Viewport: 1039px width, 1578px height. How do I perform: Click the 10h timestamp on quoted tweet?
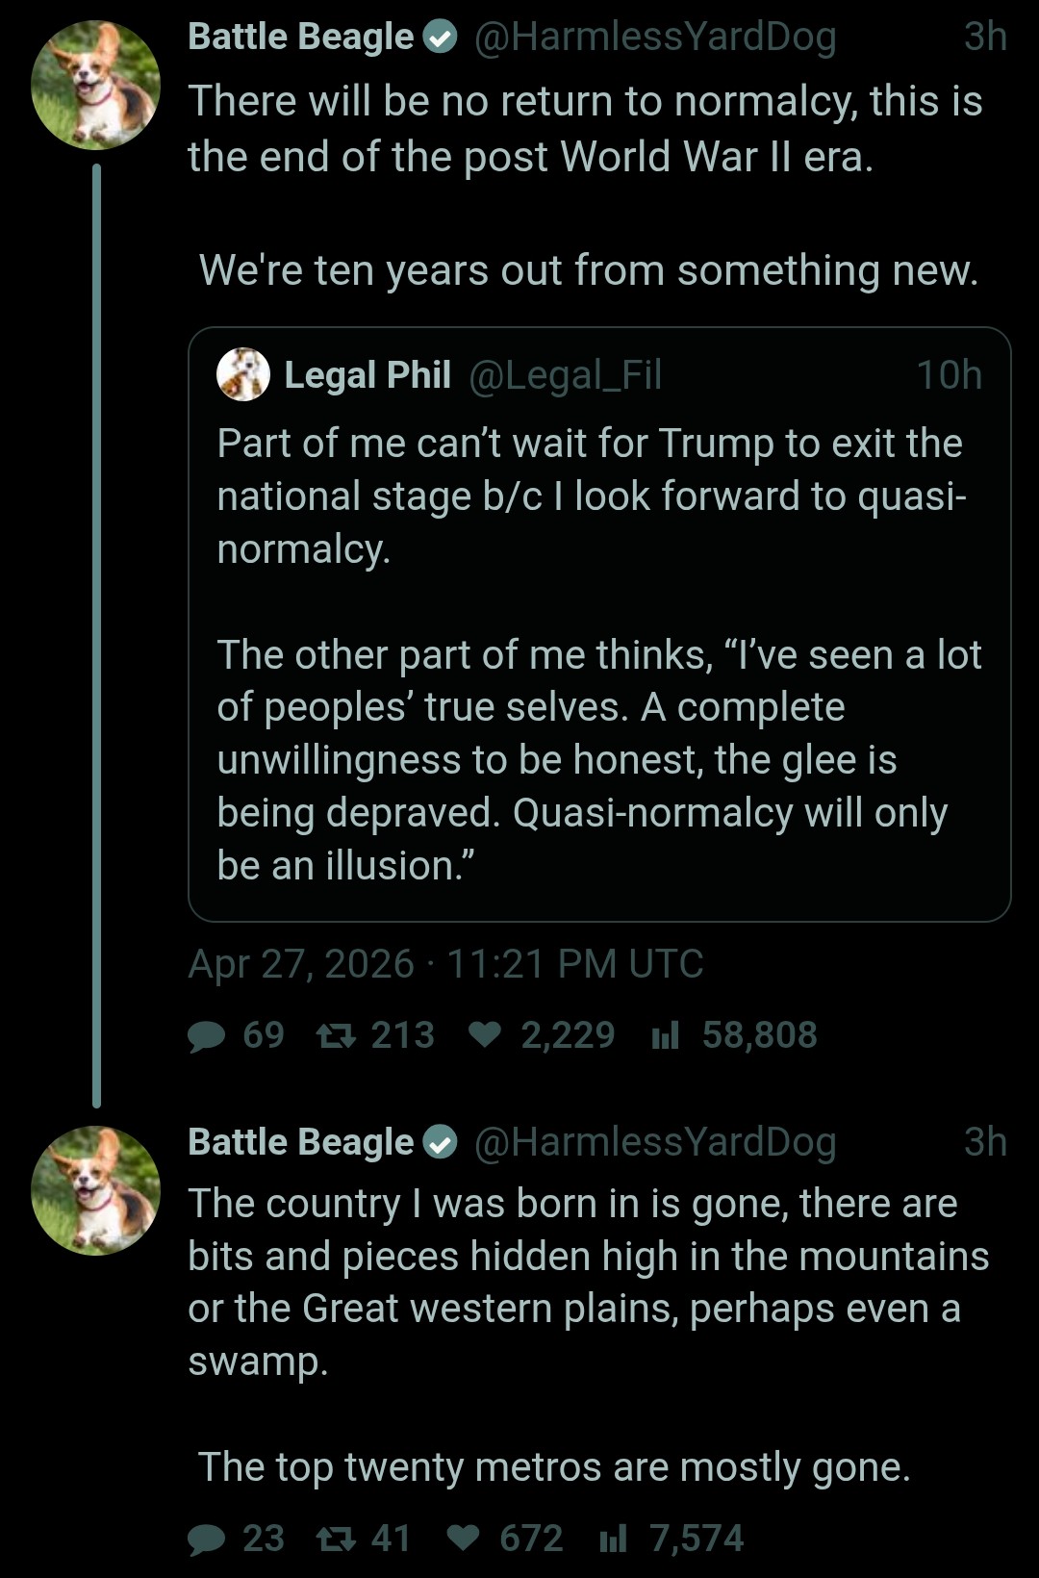(x=949, y=375)
